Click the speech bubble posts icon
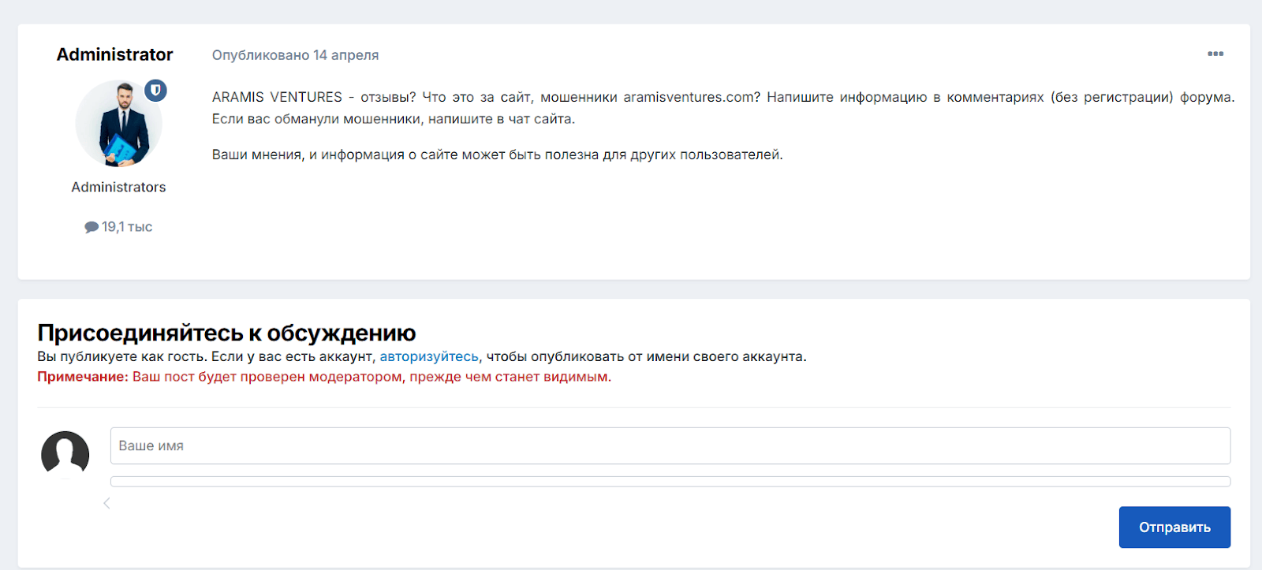Image resolution: width=1262 pixels, height=570 pixels. click(x=91, y=227)
